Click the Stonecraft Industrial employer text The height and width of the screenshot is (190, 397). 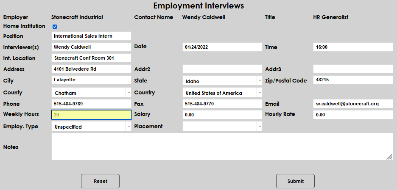point(77,17)
